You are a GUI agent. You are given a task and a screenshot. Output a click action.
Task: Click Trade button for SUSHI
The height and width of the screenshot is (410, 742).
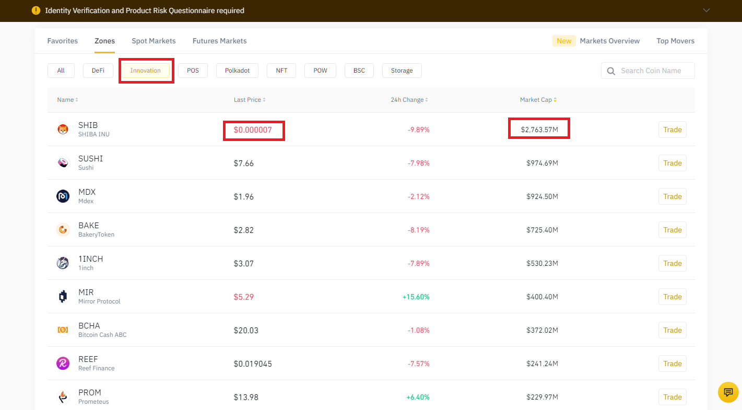(673, 163)
